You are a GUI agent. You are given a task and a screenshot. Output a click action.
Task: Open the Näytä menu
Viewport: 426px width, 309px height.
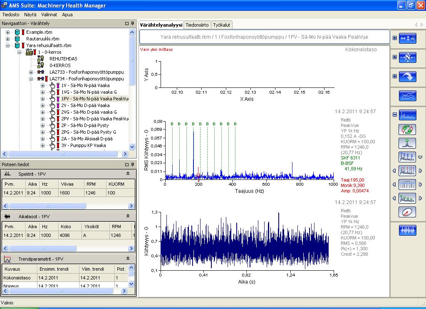30,15
